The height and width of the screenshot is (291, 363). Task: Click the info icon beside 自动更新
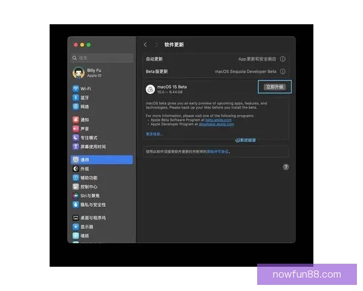283,59
